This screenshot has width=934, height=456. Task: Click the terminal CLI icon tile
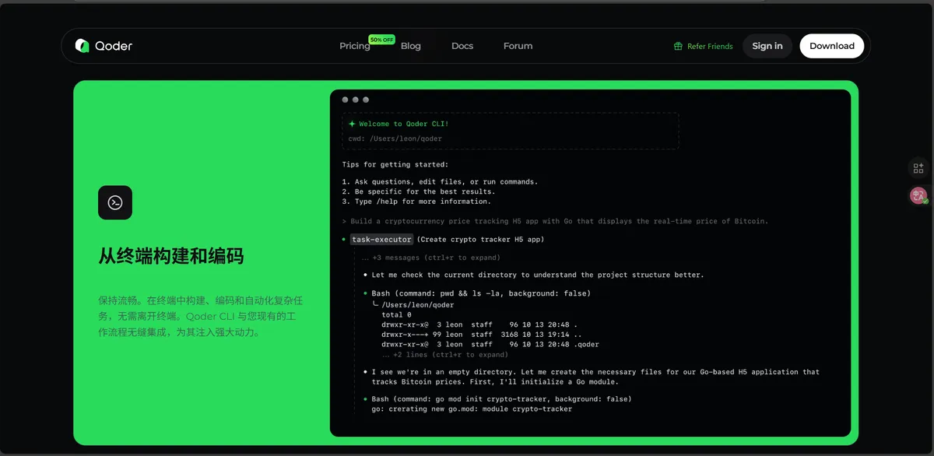[115, 202]
